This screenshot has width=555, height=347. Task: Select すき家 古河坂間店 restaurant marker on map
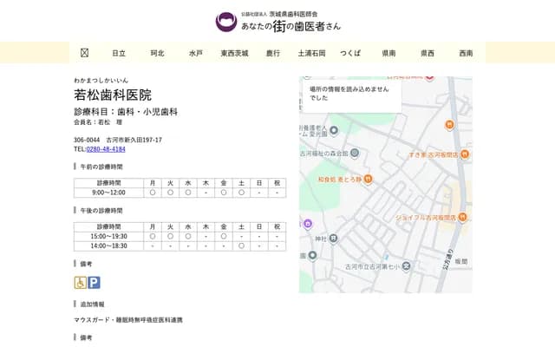(465, 154)
